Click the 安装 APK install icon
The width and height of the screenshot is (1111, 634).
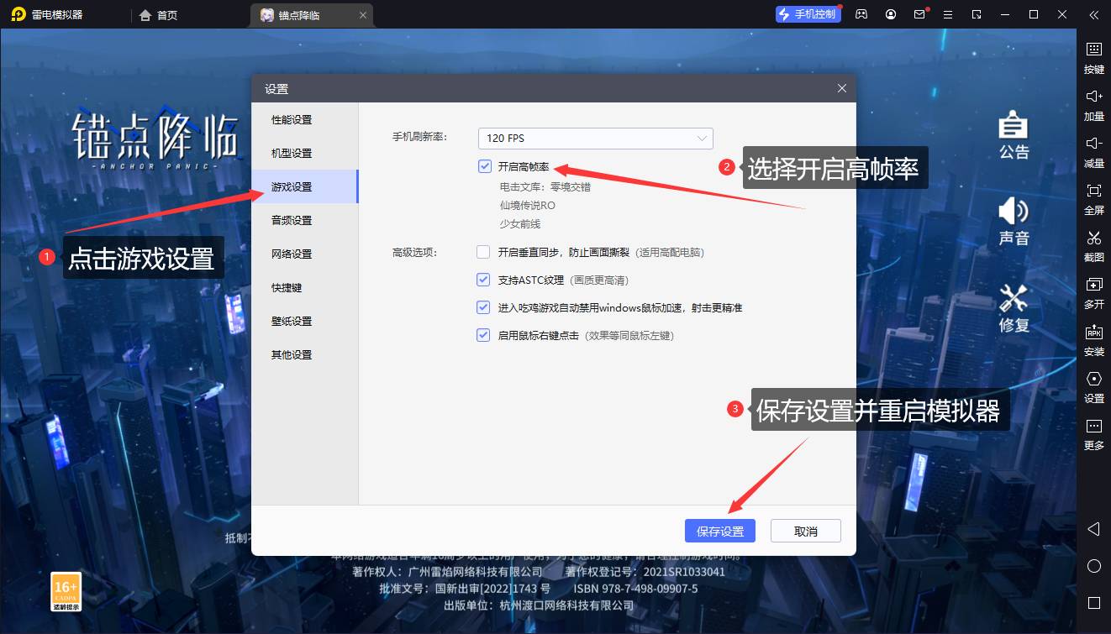pyautogui.click(x=1093, y=332)
